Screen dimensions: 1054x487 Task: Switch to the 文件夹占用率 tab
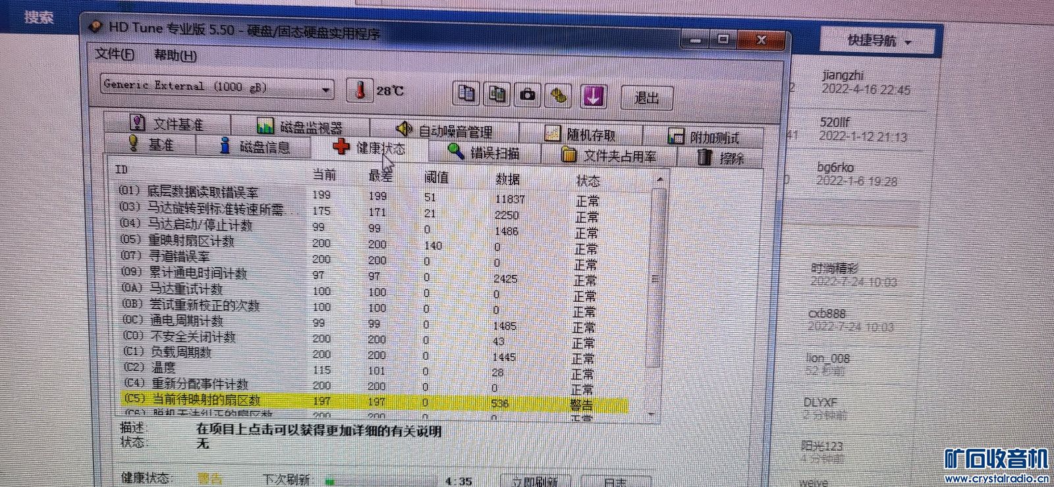pyautogui.click(x=609, y=155)
